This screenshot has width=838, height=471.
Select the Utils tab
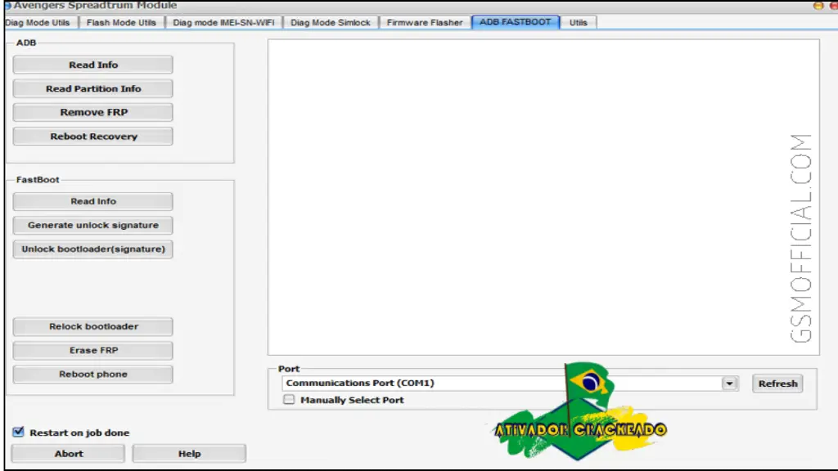579,22
